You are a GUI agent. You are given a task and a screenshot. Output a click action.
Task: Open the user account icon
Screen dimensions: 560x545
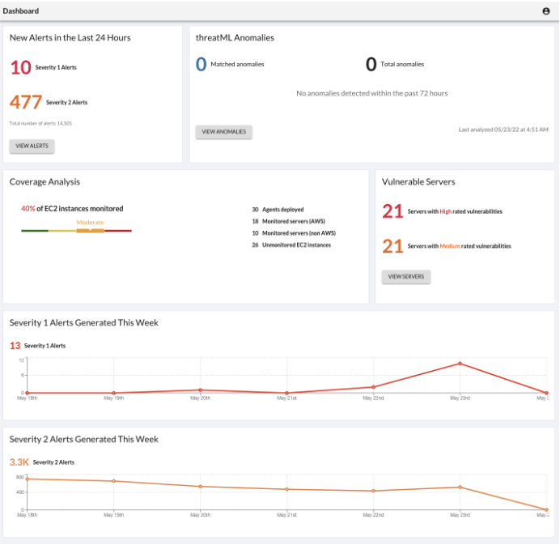545,11
